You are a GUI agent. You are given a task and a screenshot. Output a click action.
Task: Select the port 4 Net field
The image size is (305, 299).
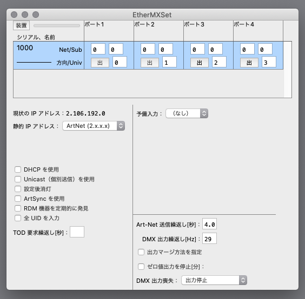(248, 49)
